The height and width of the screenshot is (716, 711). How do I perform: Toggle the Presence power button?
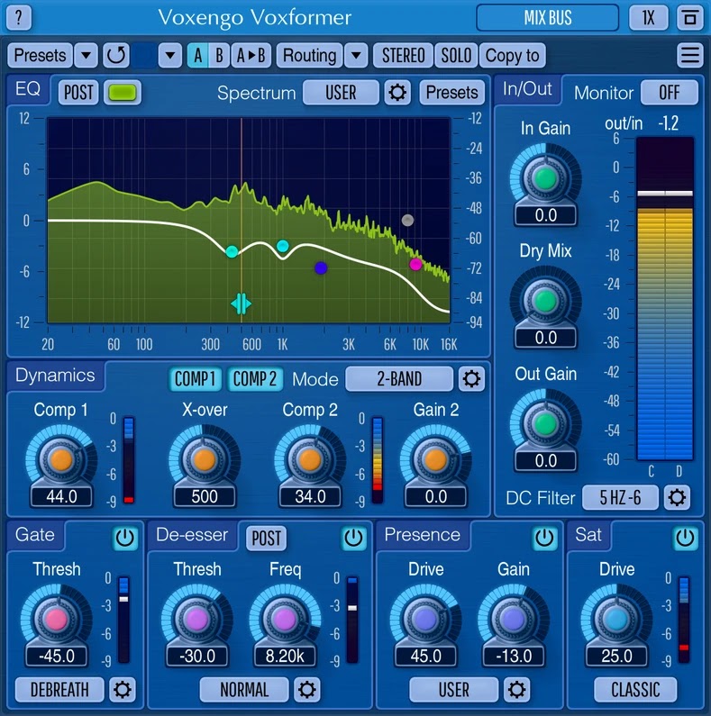click(x=544, y=538)
